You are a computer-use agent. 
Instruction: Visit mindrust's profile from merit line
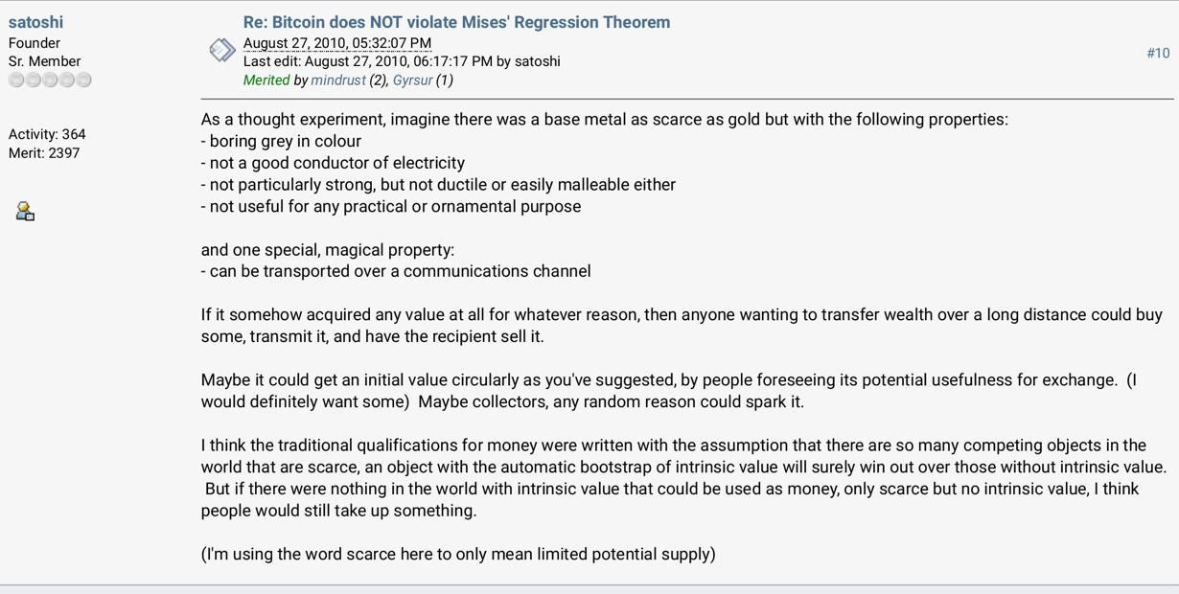[338, 80]
